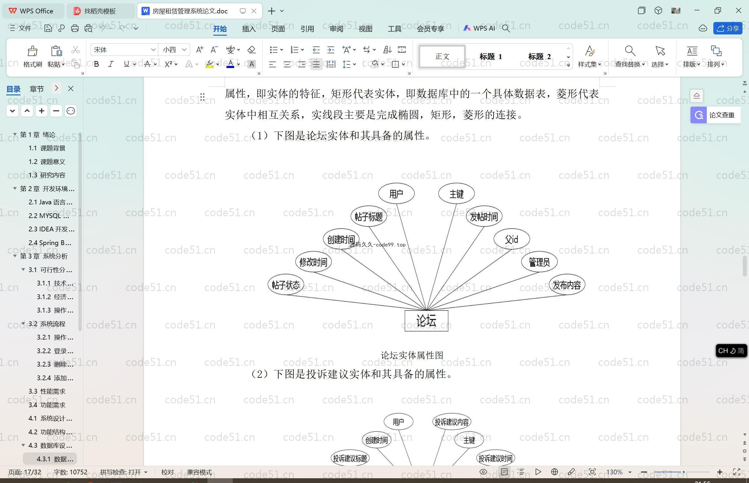Image resolution: width=749 pixels, height=483 pixels.
Task: Click the web layout globe icon
Action: [x=554, y=472]
